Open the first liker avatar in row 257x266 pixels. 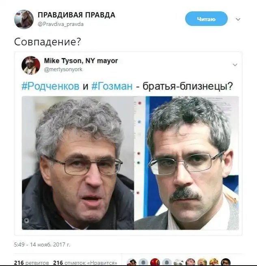pos(132,262)
